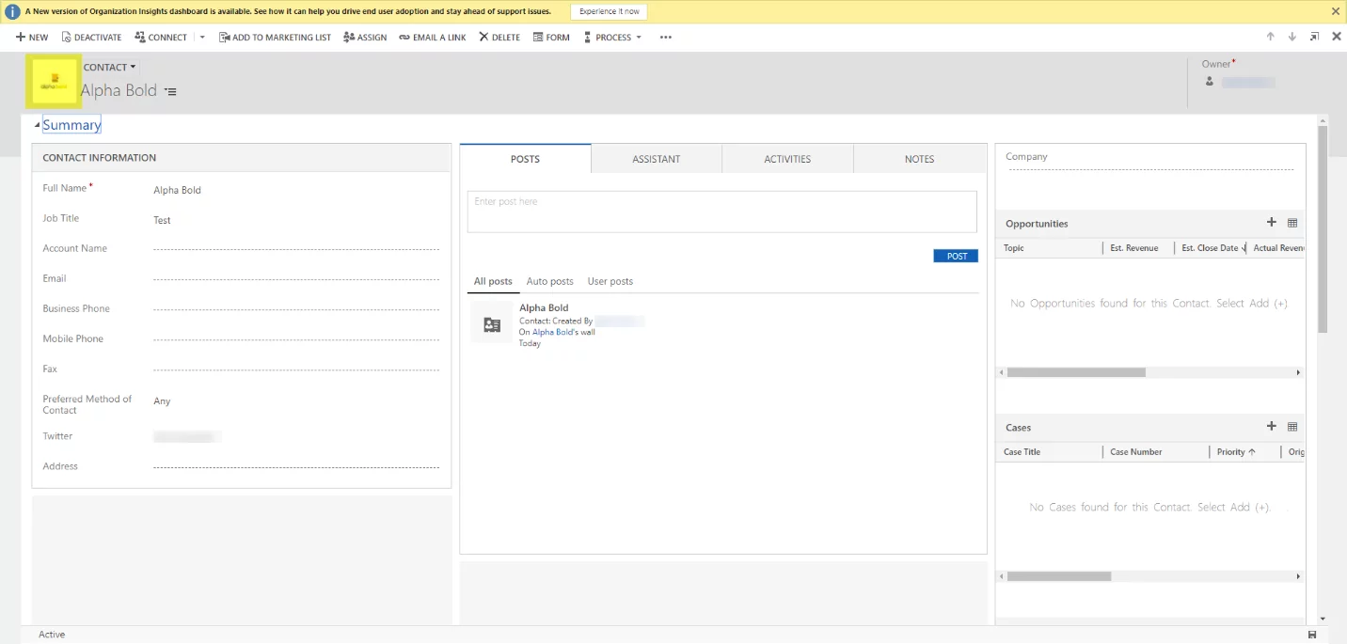
Task: Open Cases grid view icon
Action: coord(1292,426)
